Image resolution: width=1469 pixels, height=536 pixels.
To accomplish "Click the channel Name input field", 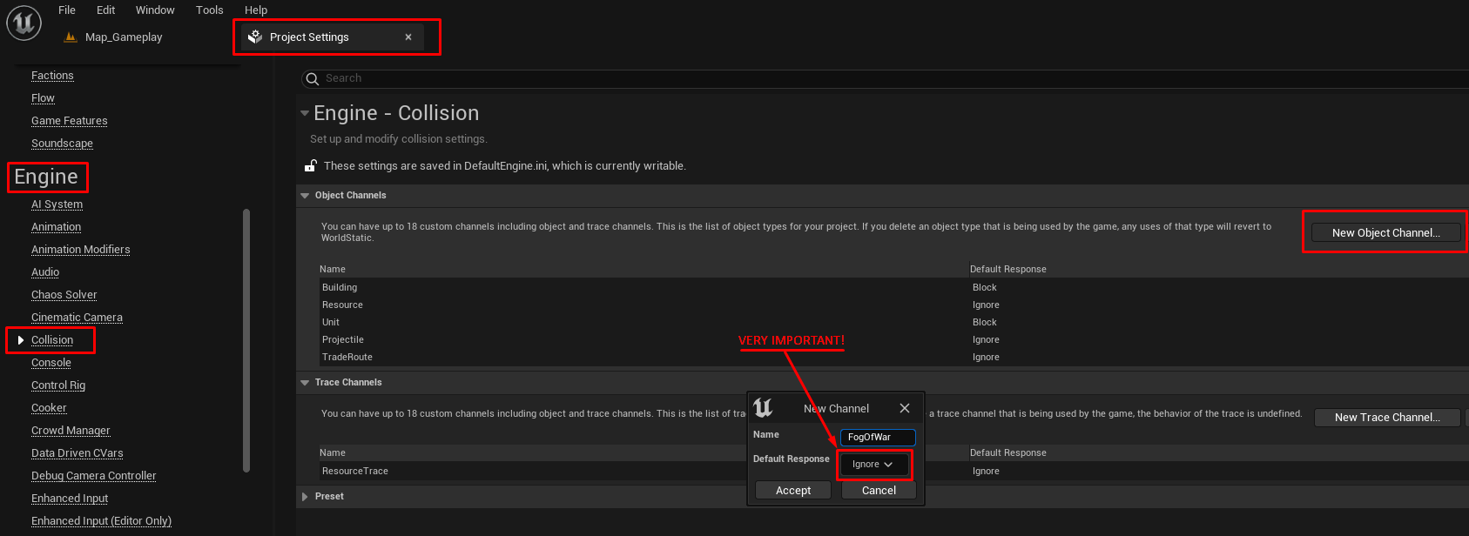I will click(878, 438).
